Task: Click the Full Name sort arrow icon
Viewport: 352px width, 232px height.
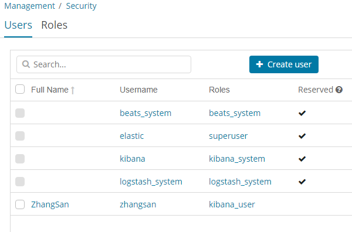Action: click(x=73, y=90)
